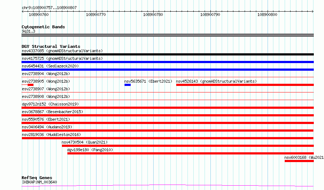324x190 pixels.
Task: Click the left arrow of the ruler
Action: (23, 12)
